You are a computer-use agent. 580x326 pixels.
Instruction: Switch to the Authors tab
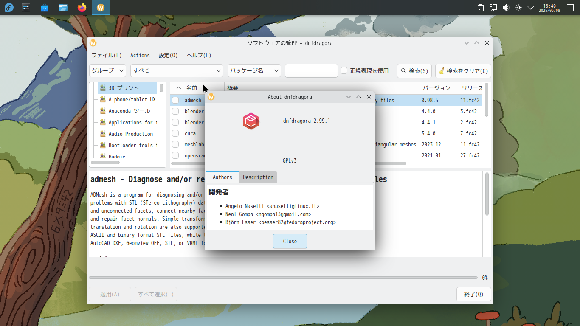click(222, 177)
